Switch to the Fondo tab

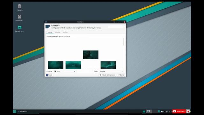click(50, 32)
